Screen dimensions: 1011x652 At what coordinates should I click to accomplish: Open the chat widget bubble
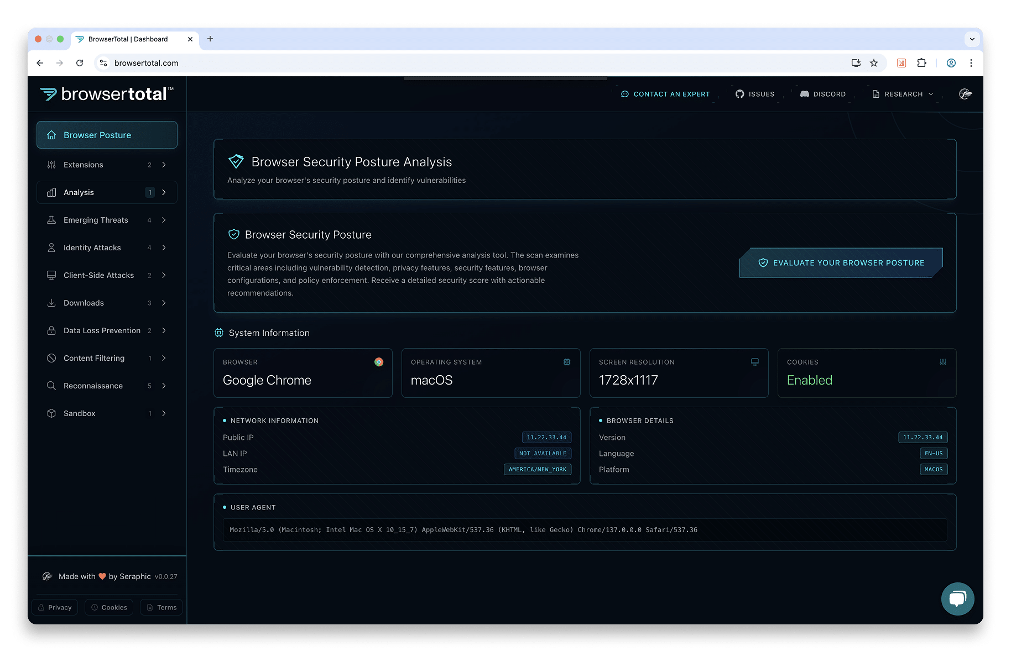tap(957, 598)
